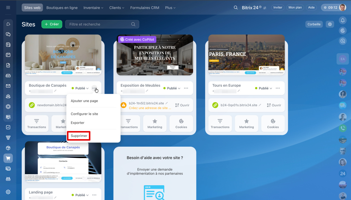Click the three-dots menu for Tours en Europe
The height and width of the screenshot is (200, 351).
tap(278, 88)
